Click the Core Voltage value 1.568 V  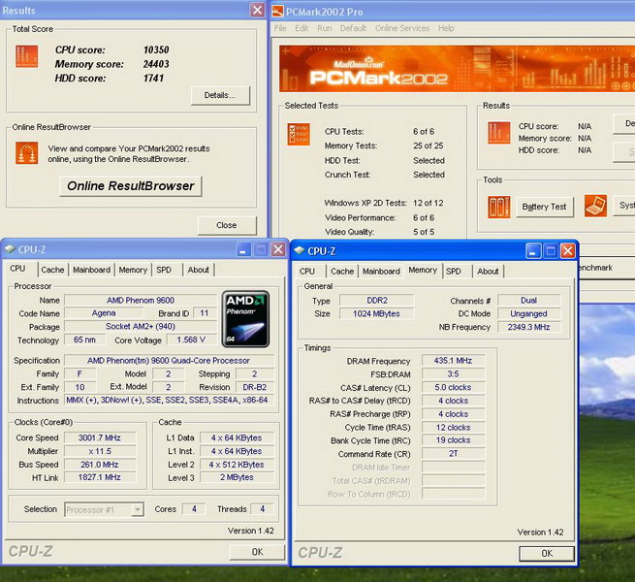click(x=191, y=339)
